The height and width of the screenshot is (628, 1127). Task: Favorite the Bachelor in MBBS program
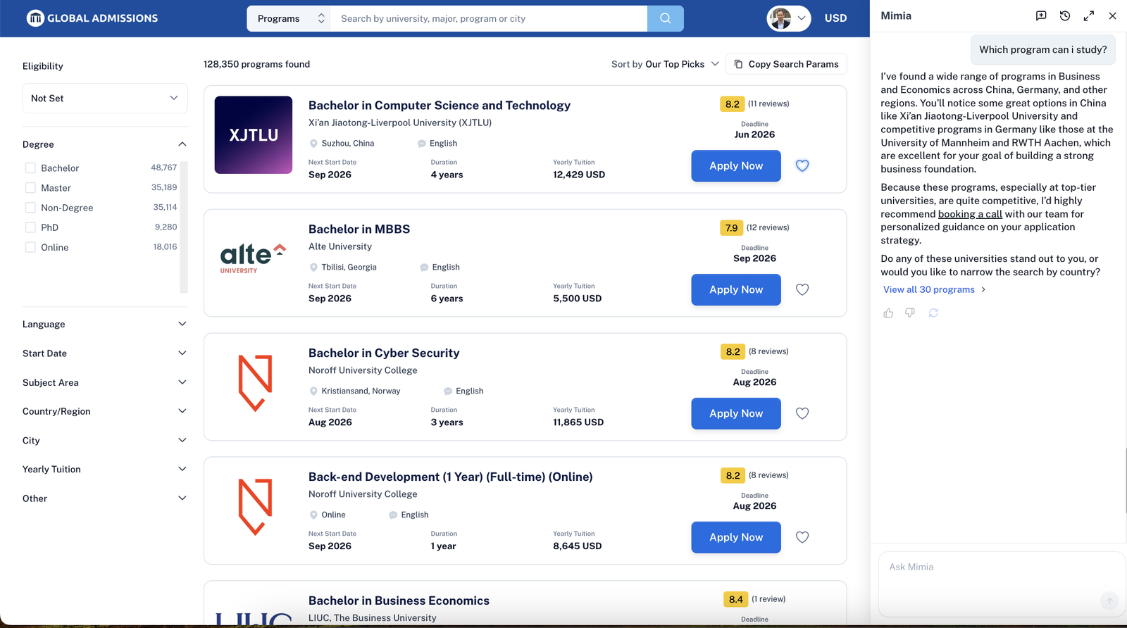pyautogui.click(x=802, y=289)
